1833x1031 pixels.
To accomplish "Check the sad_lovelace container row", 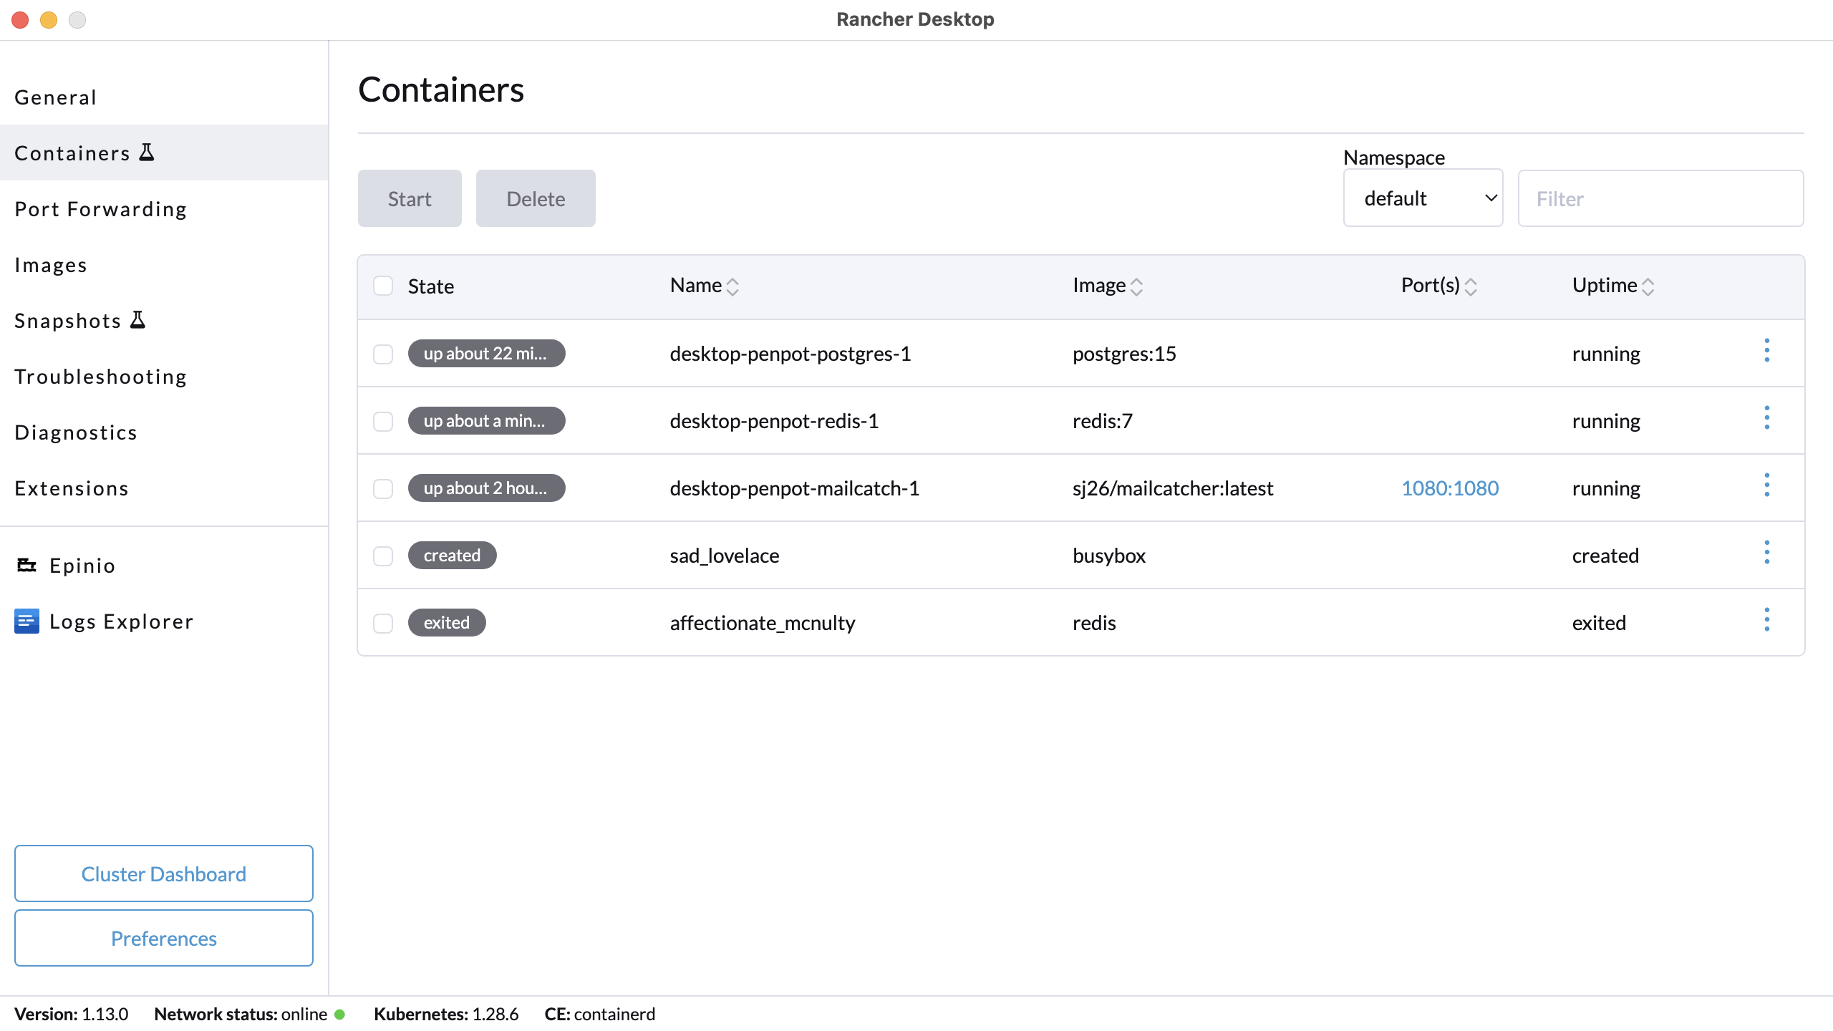I will coord(383,556).
